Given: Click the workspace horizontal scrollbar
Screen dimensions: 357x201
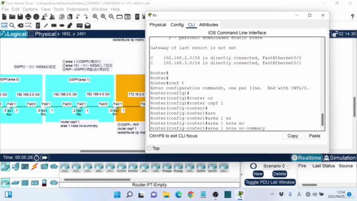Looking at the screenshot, I should coord(113,151).
